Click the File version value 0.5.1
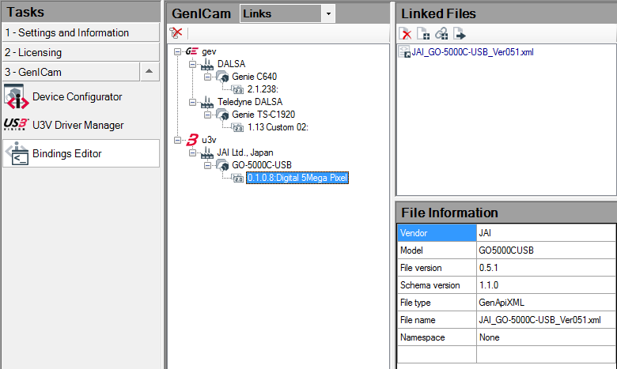 tap(488, 268)
